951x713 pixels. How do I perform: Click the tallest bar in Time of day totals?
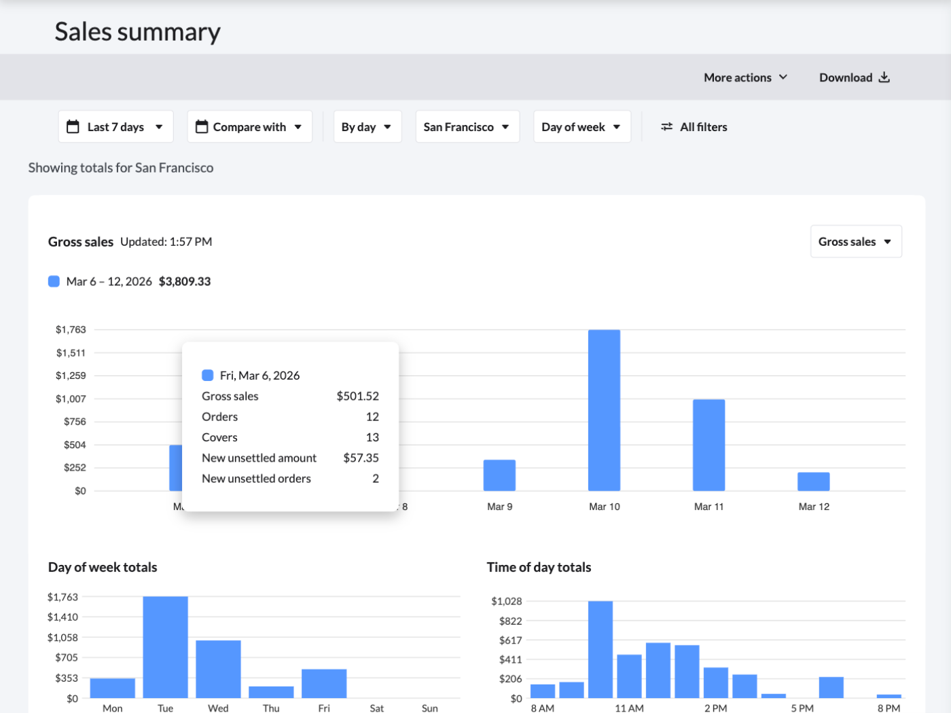600,649
